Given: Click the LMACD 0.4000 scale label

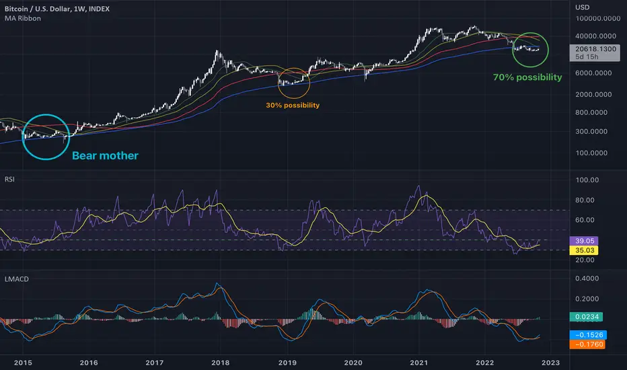Looking at the screenshot, I should coord(587,279).
